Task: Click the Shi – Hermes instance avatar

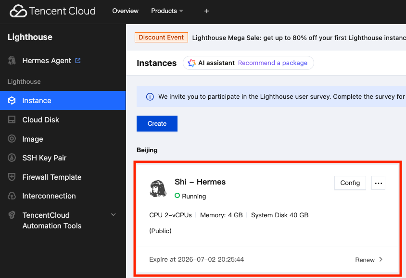Action: (158, 188)
